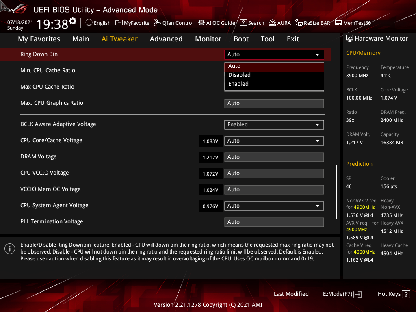This screenshot has width=416, height=312.
Task: Change the BIOS language from English
Action: point(98,23)
